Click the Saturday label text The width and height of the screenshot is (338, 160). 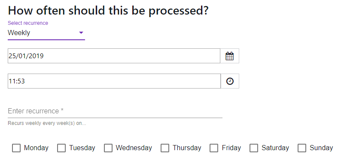click(x=275, y=148)
